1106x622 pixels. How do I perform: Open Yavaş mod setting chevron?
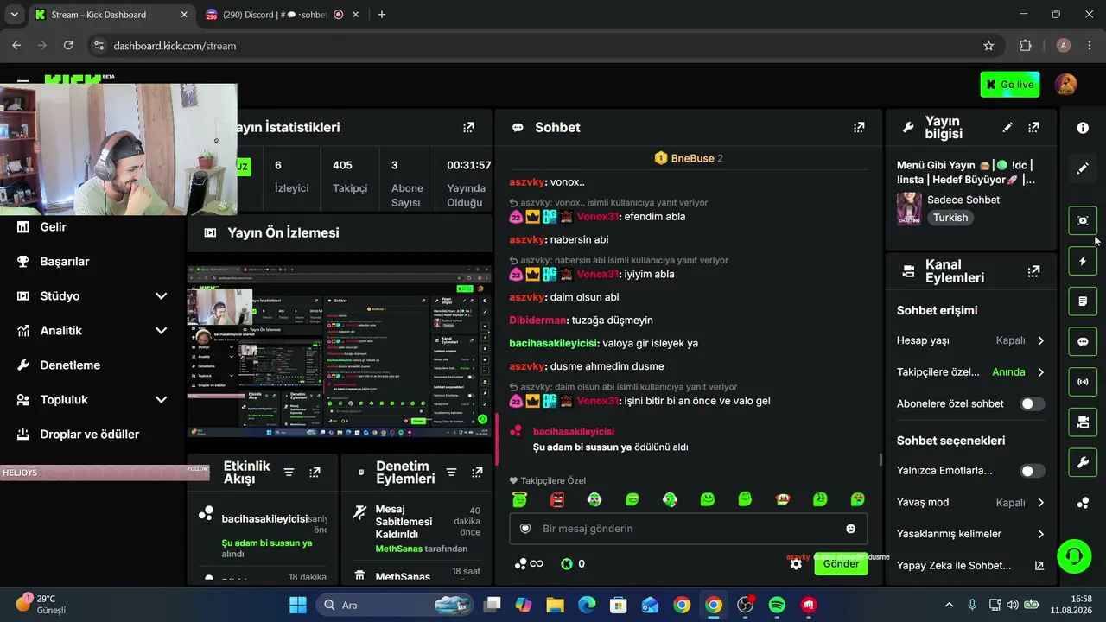1040,503
